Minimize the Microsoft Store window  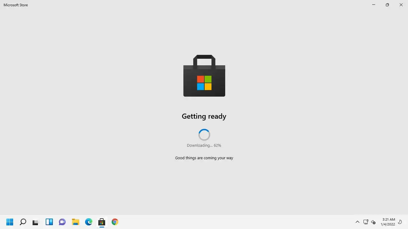click(374, 5)
